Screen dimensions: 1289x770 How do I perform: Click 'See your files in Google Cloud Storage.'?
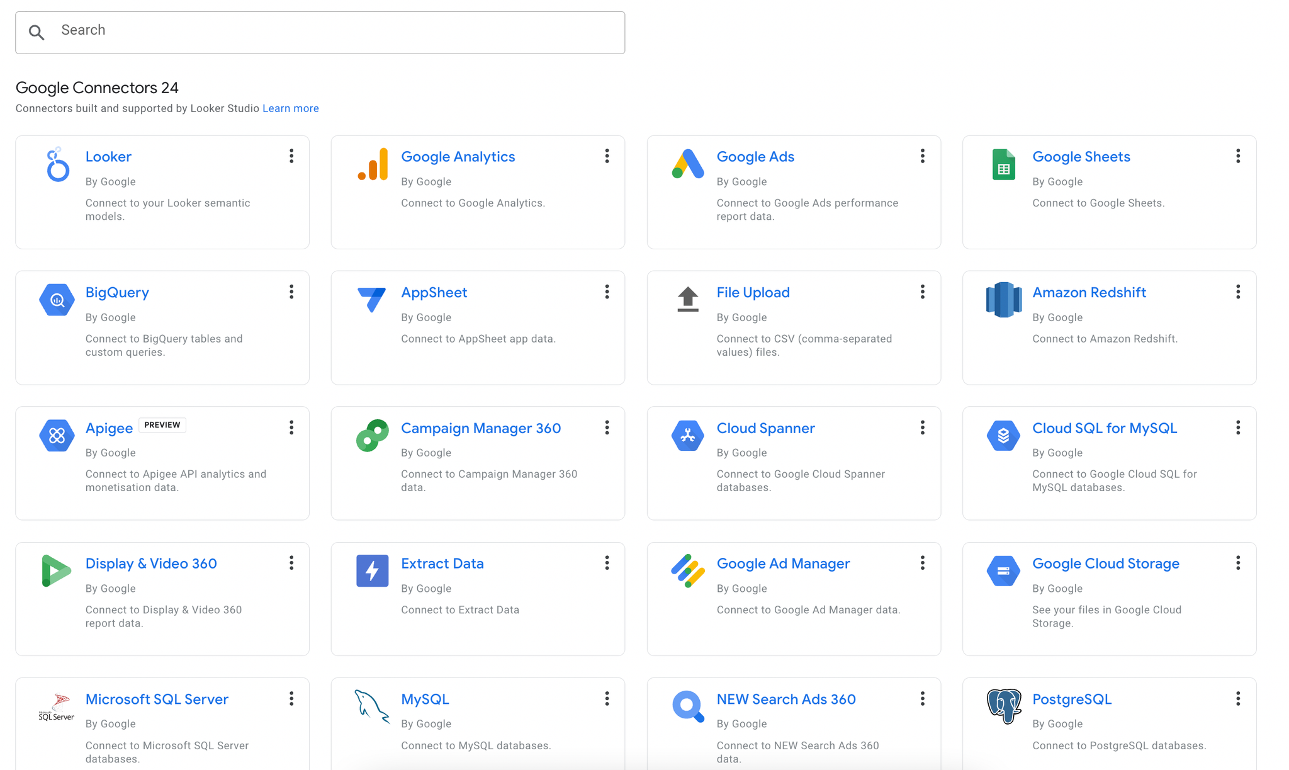coord(1107,616)
